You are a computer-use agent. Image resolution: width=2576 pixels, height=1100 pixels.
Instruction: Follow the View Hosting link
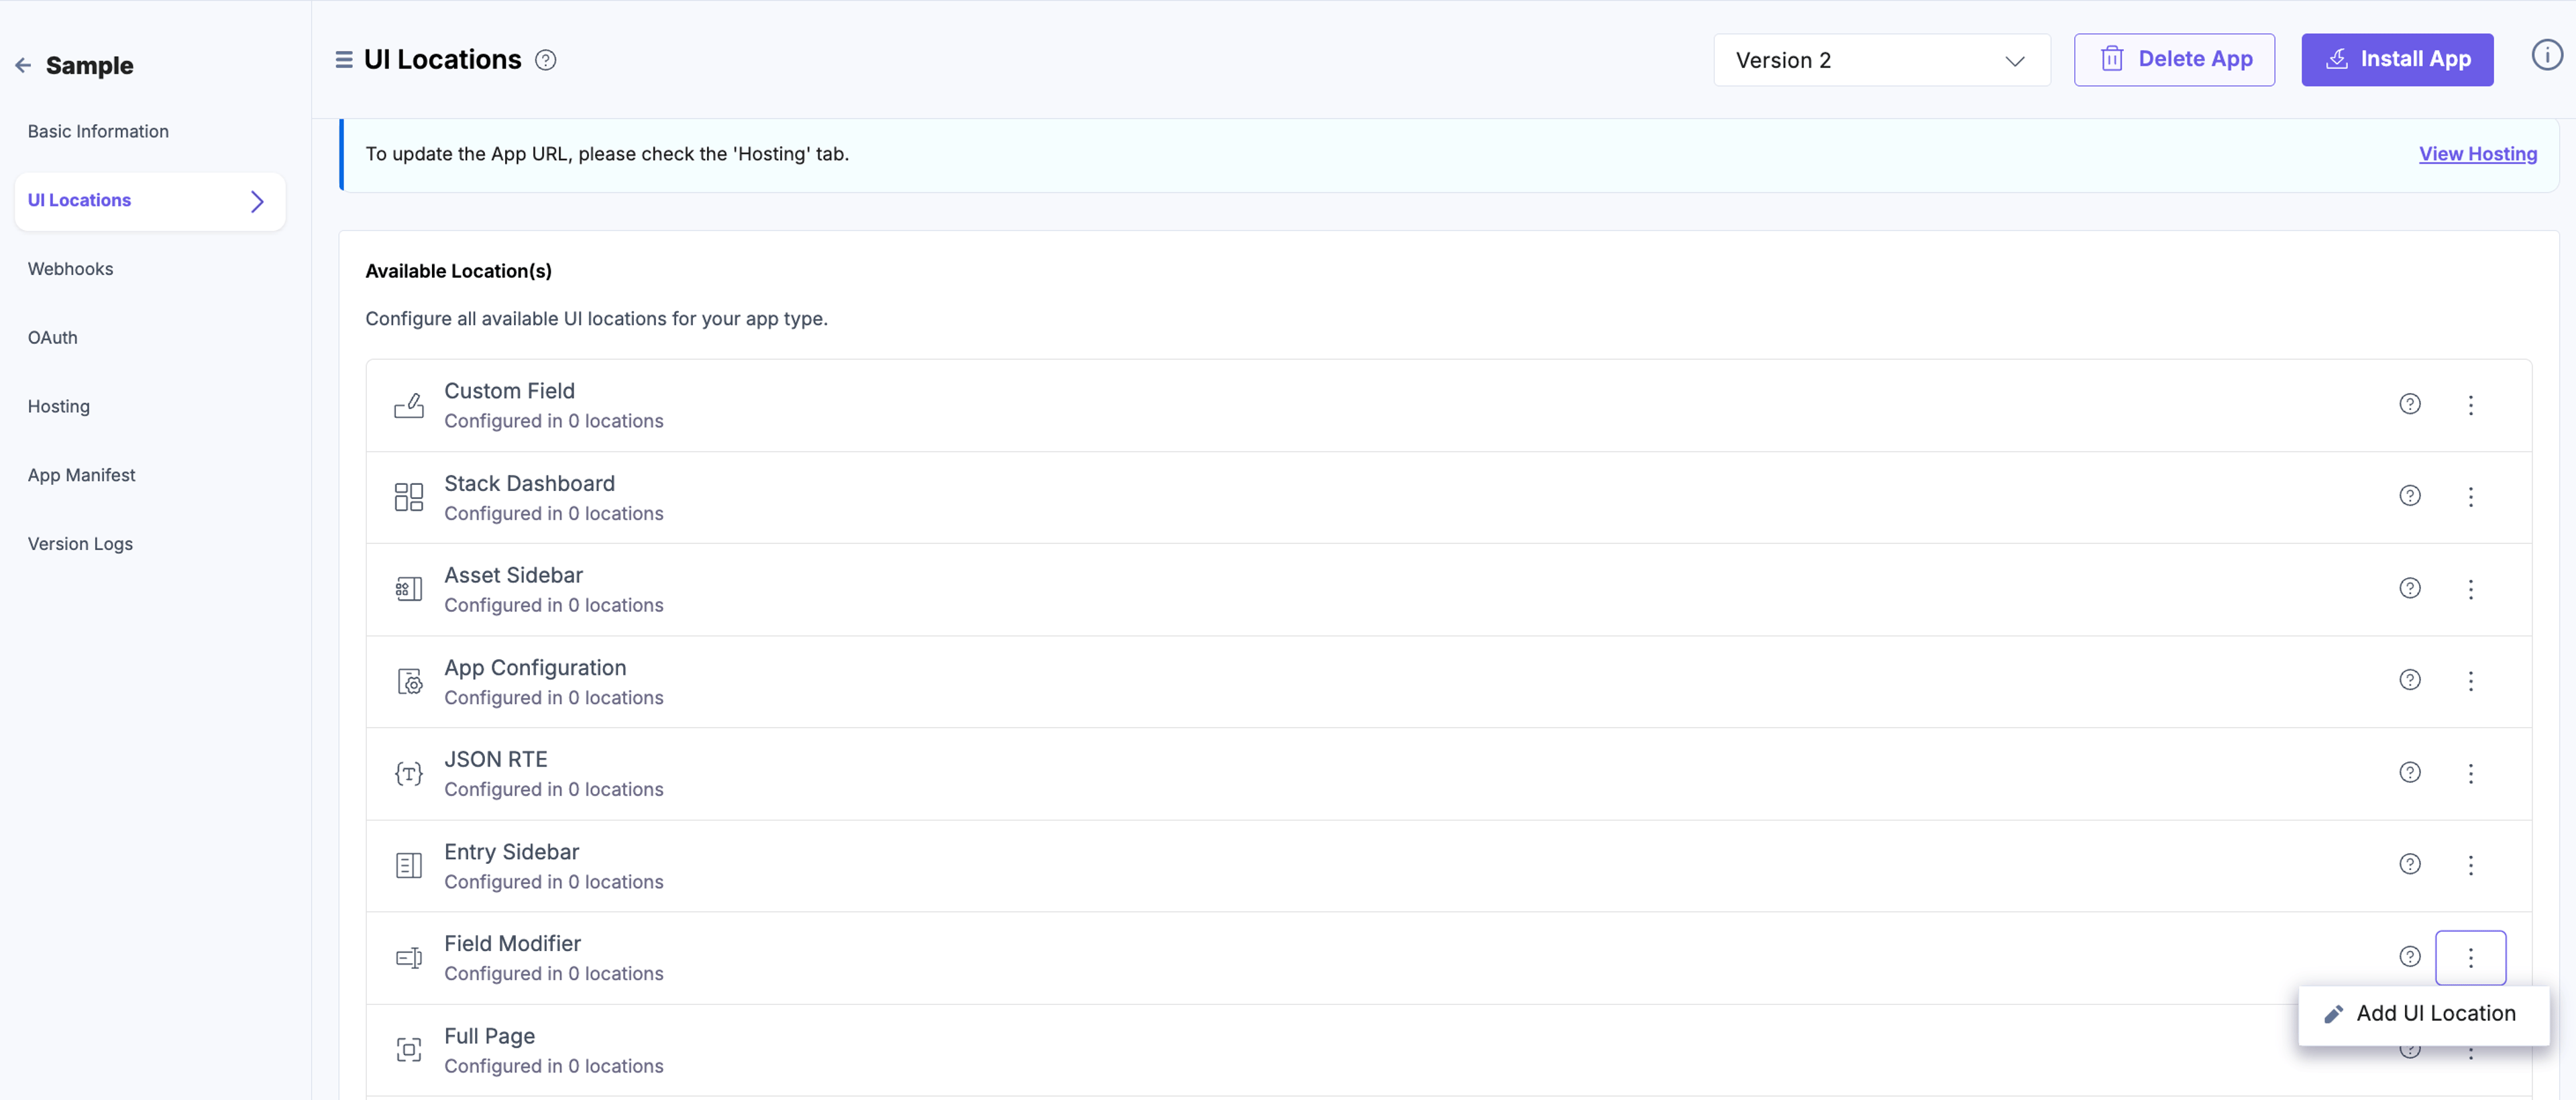point(2477,154)
